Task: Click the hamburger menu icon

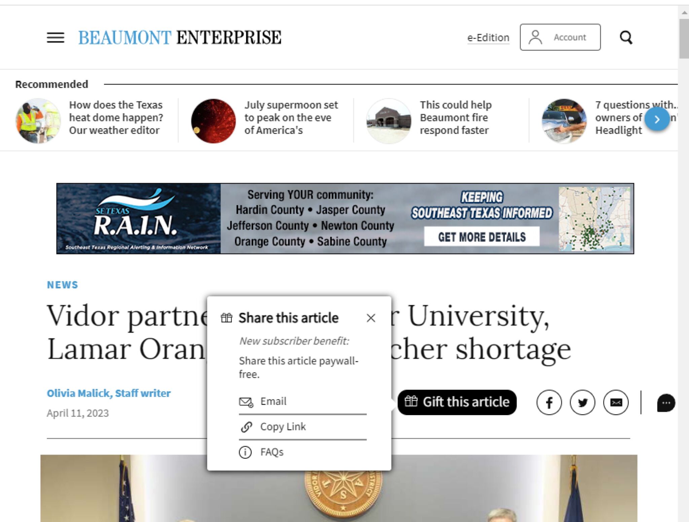Action: click(56, 37)
